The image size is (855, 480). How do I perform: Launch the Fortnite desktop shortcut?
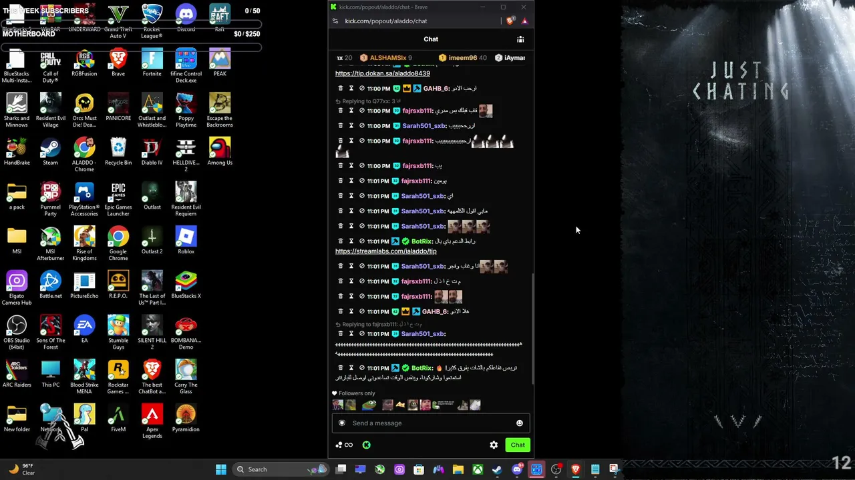[x=152, y=62]
